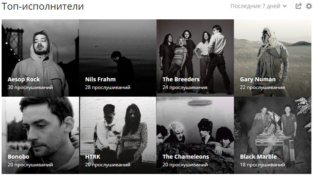Click the share icon in the header

pos(298,6)
